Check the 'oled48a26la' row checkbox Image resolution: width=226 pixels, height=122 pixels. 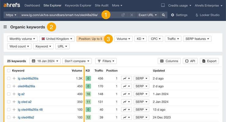click(x=9, y=86)
